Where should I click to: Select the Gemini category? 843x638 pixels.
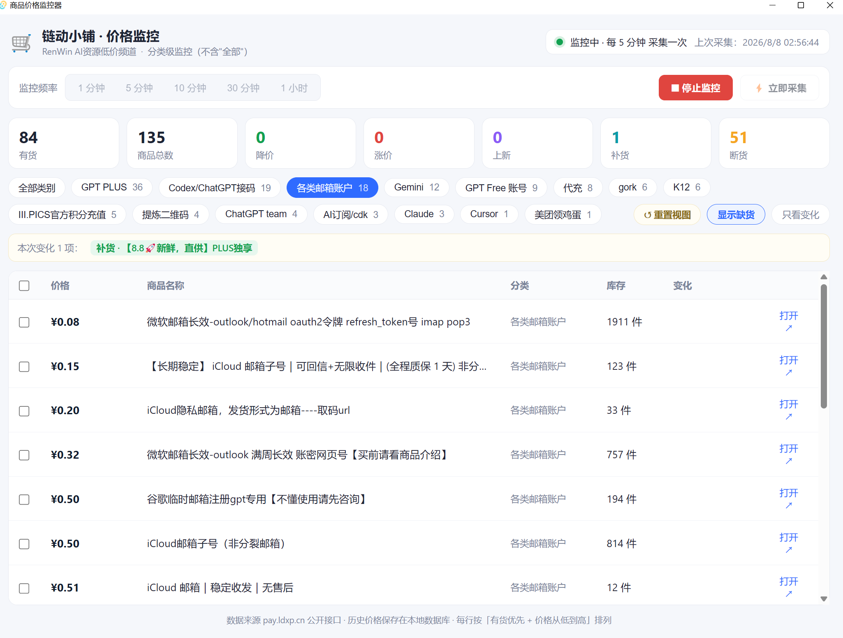point(417,188)
